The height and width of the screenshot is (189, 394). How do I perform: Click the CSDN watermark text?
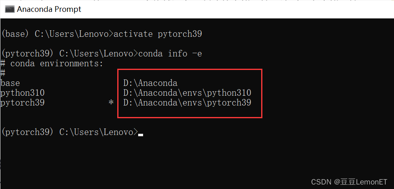(x=321, y=182)
